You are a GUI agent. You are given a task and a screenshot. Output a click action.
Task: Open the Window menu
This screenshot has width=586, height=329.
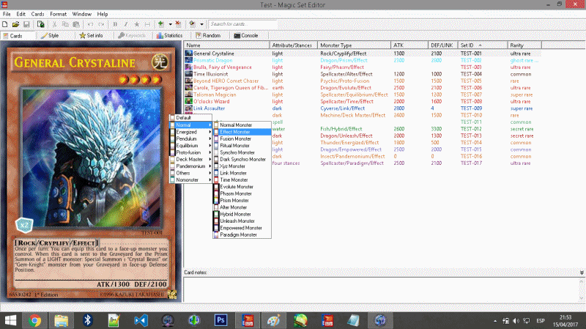tap(82, 14)
